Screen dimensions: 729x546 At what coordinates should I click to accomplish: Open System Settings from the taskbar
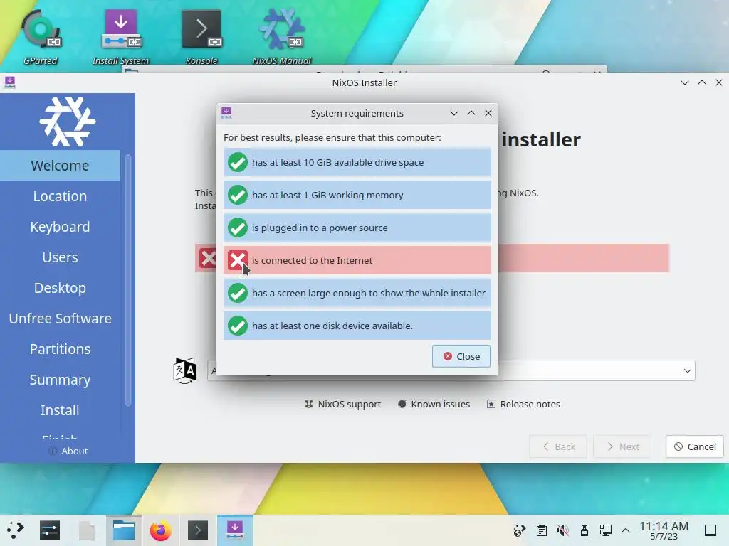(x=50, y=530)
